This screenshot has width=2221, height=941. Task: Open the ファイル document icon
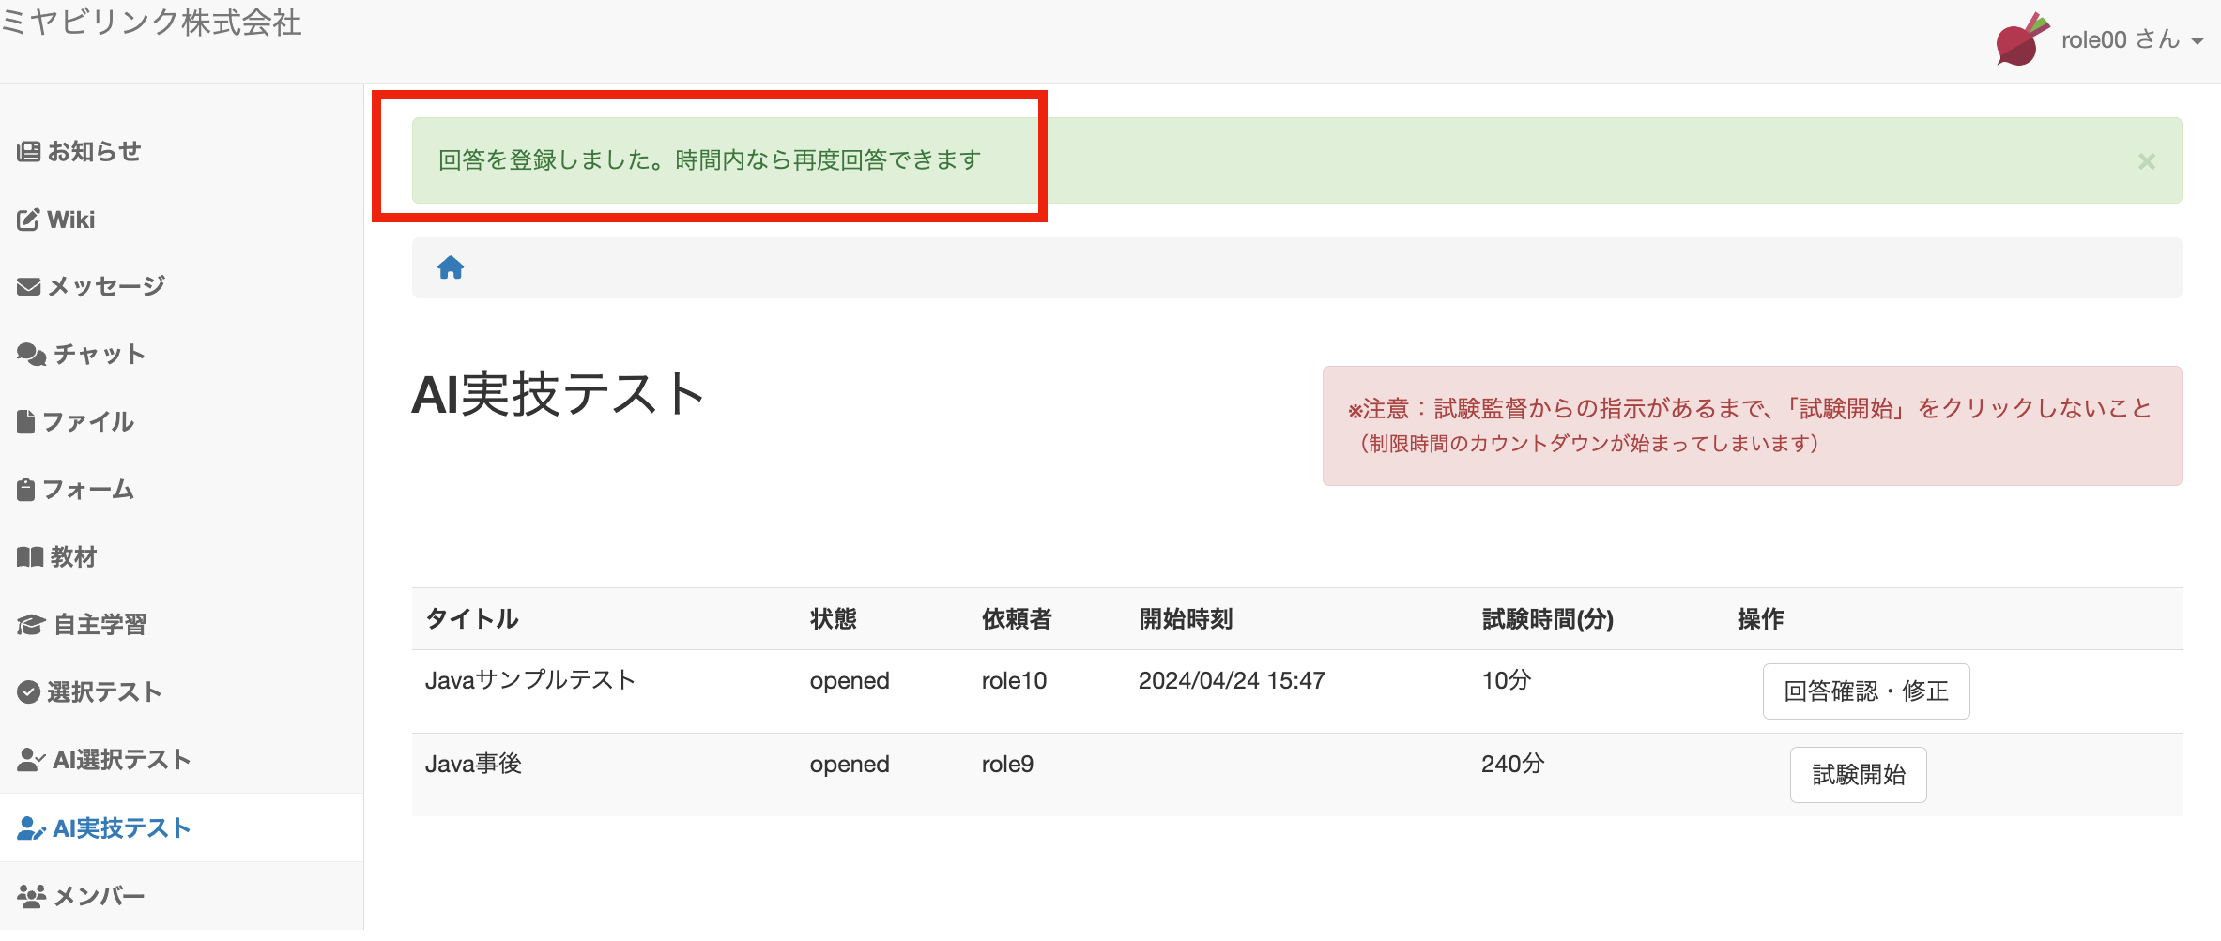(x=26, y=422)
